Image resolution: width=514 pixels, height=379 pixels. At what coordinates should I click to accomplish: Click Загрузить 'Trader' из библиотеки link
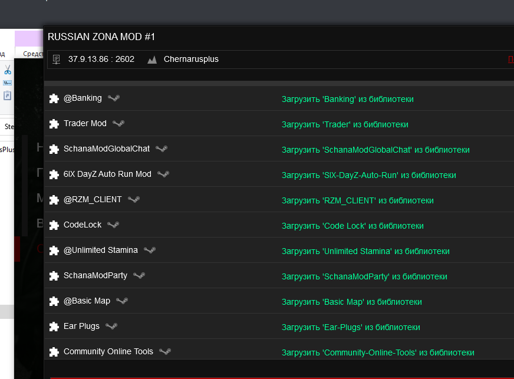[345, 124]
